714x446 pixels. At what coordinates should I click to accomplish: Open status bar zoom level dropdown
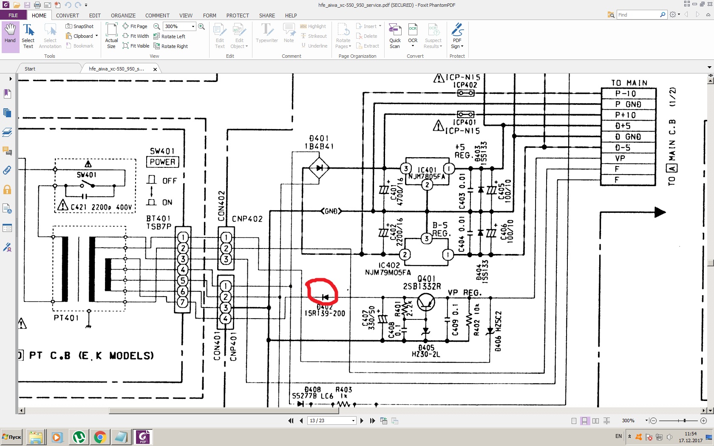click(646, 421)
